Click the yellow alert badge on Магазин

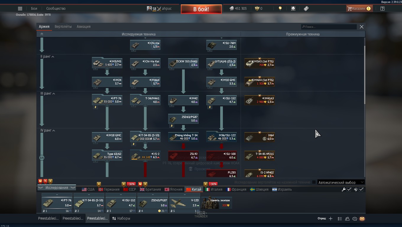[x=369, y=9]
